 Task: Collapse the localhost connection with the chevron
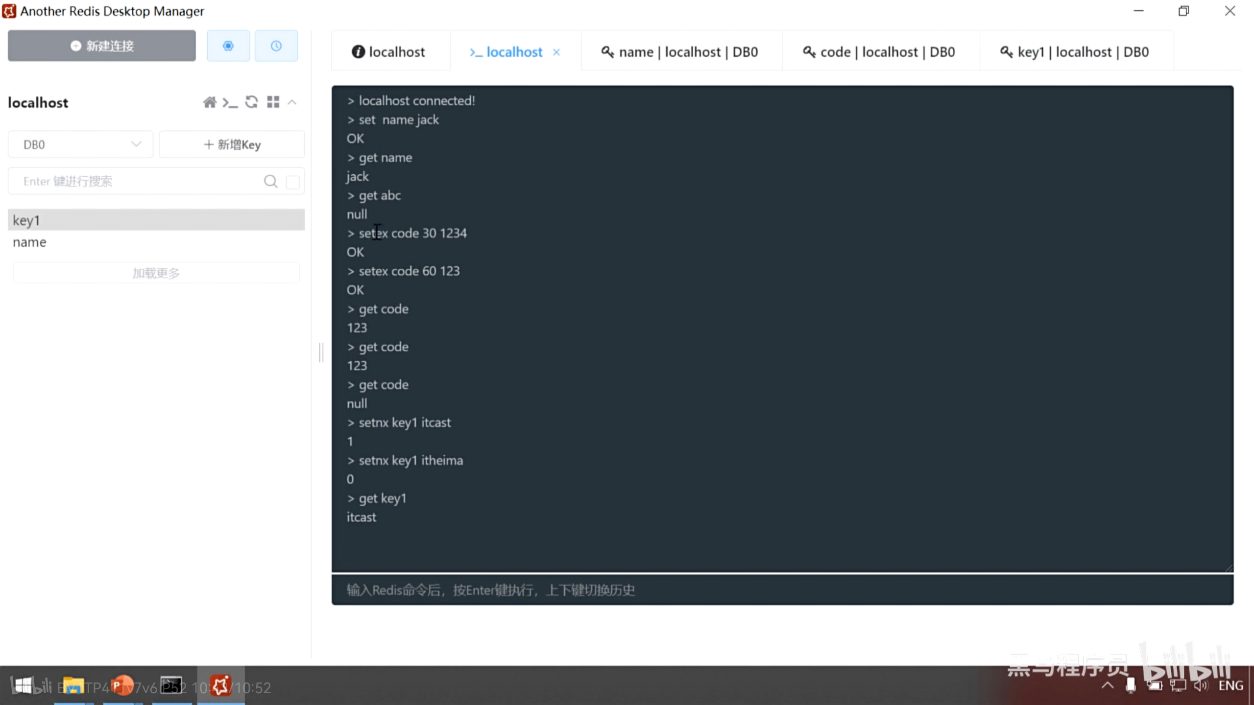click(x=292, y=102)
